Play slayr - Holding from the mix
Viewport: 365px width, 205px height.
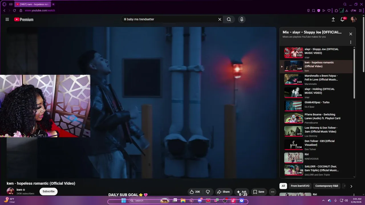(317, 93)
